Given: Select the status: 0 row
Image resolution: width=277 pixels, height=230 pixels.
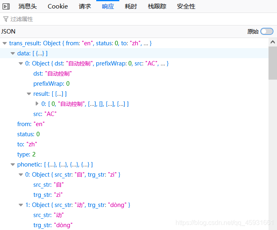Looking at the screenshot, I should 134,134.
